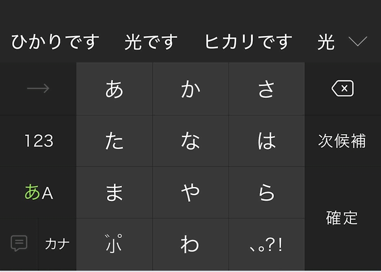Select candidate 光です
Image resolution: width=381 pixels, height=272 pixels.
151,42
